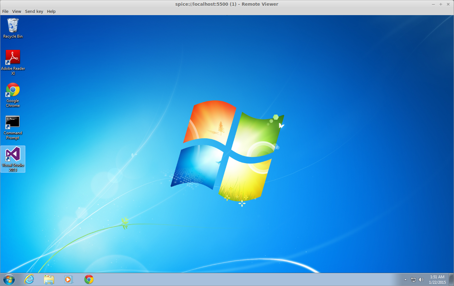Click the Start button
This screenshot has height=286, width=454.
coord(9,279)
